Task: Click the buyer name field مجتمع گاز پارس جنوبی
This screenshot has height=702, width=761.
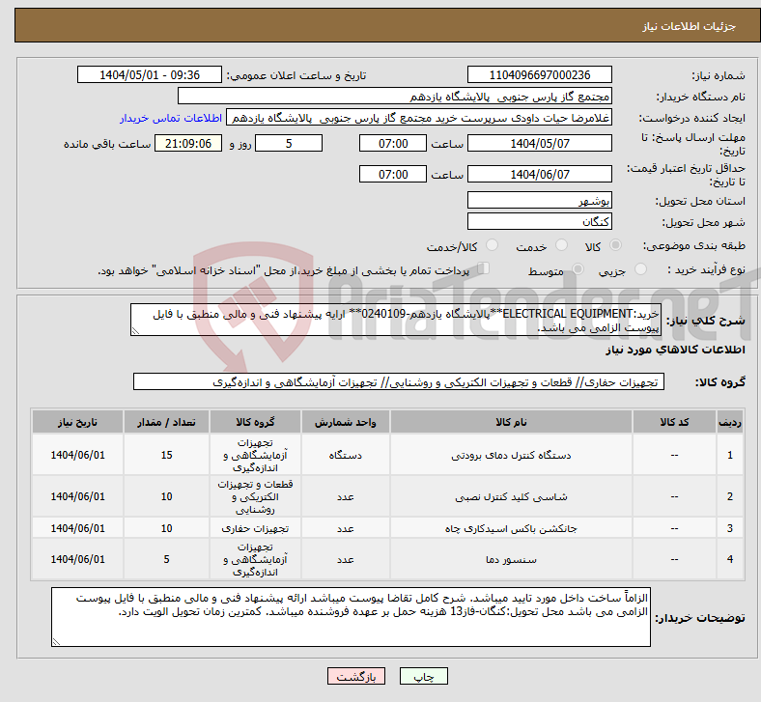Action: pyautogui.click(x=395, y=96)
